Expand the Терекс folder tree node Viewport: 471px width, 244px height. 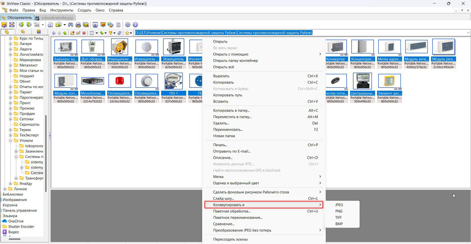(x=11, y=130)
